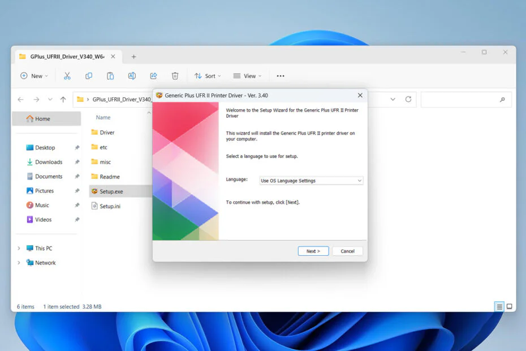Refresh the File Explorer folder view
Viewport: 526px width, 351px height.
pos(408,99)
